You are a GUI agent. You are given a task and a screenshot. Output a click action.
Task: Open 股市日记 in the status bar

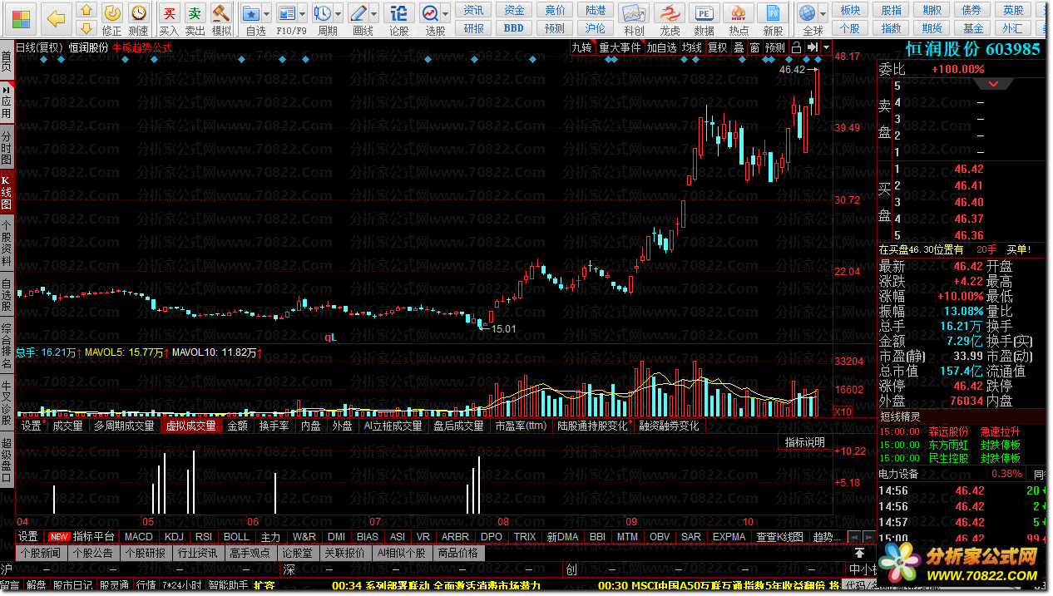coord(73,585)
